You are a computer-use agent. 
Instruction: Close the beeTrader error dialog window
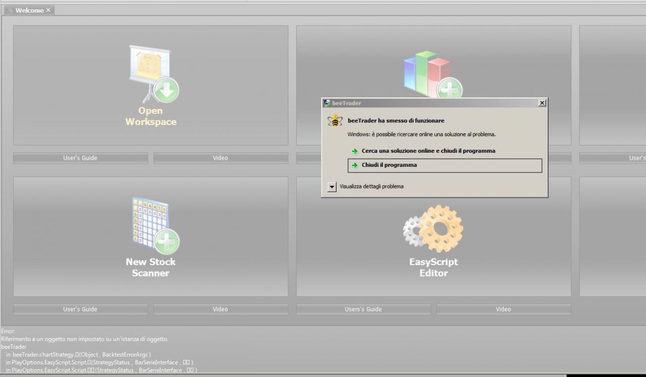(x=542, y=103)
